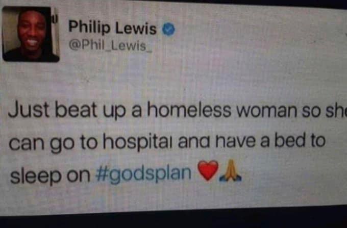The width and height of the screenshot is (347, 228).
Task: Click the blue verified checkmark badge
Action: coord(169,29)
